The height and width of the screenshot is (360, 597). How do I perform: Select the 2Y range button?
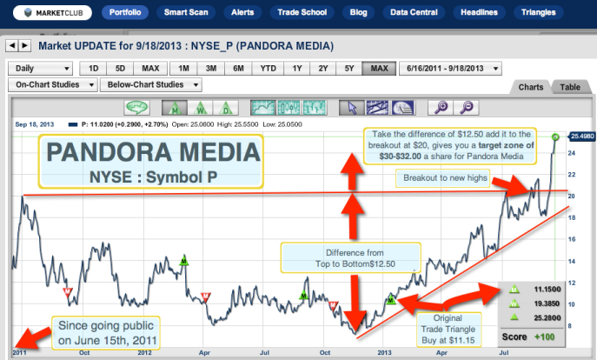point(323,69)
